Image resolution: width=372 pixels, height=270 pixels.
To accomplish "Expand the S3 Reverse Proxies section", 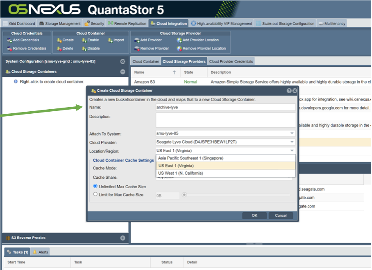I will pos(122,238).
